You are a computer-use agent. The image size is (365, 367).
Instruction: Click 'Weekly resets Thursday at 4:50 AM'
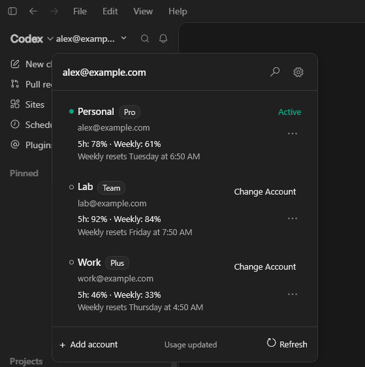click(x=140, y=308)
